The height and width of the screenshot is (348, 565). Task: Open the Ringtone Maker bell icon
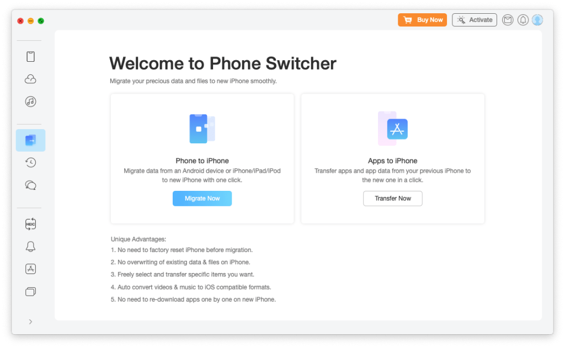point(31,247)
